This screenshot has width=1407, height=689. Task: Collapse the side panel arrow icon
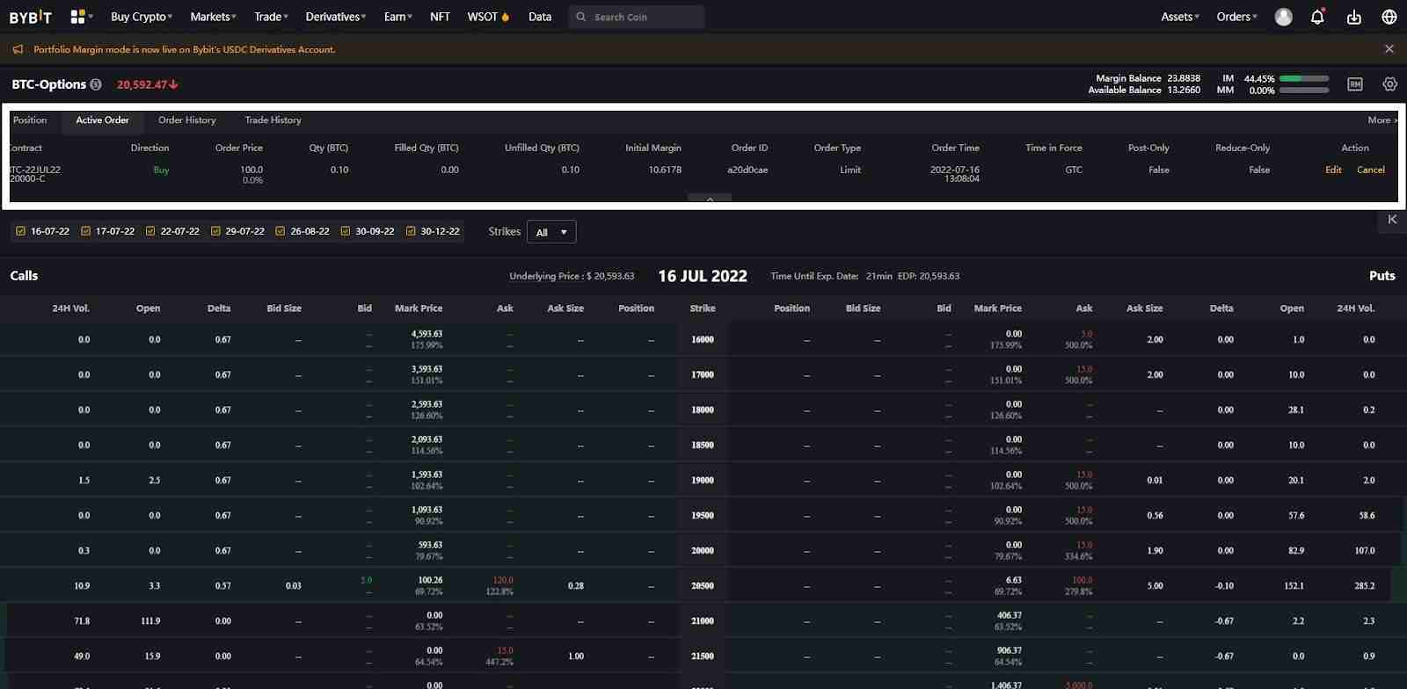(x=1392, y=220)
